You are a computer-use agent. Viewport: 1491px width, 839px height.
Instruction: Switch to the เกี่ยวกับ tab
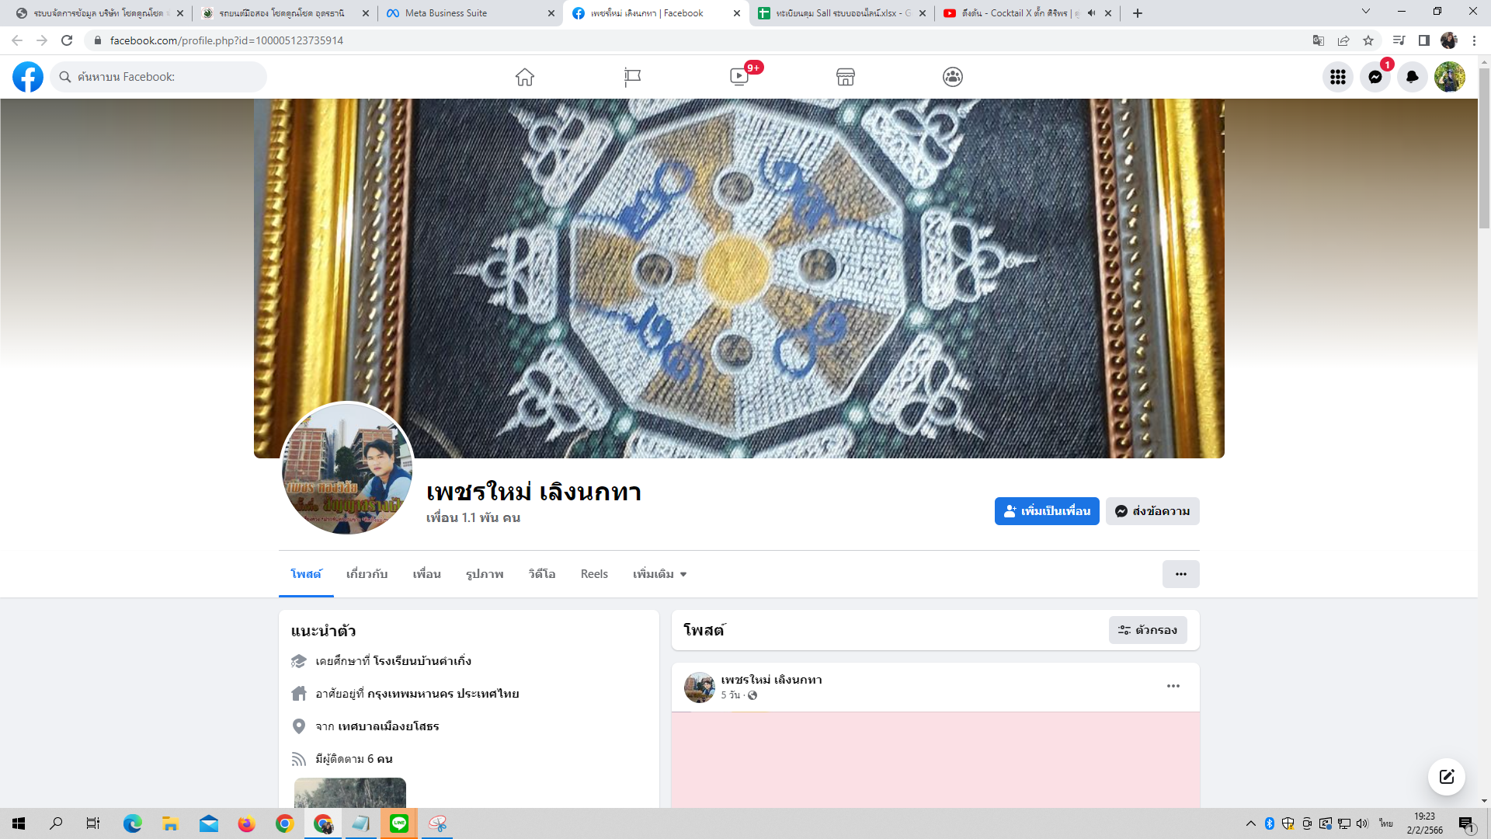click(x=367, y=574)
